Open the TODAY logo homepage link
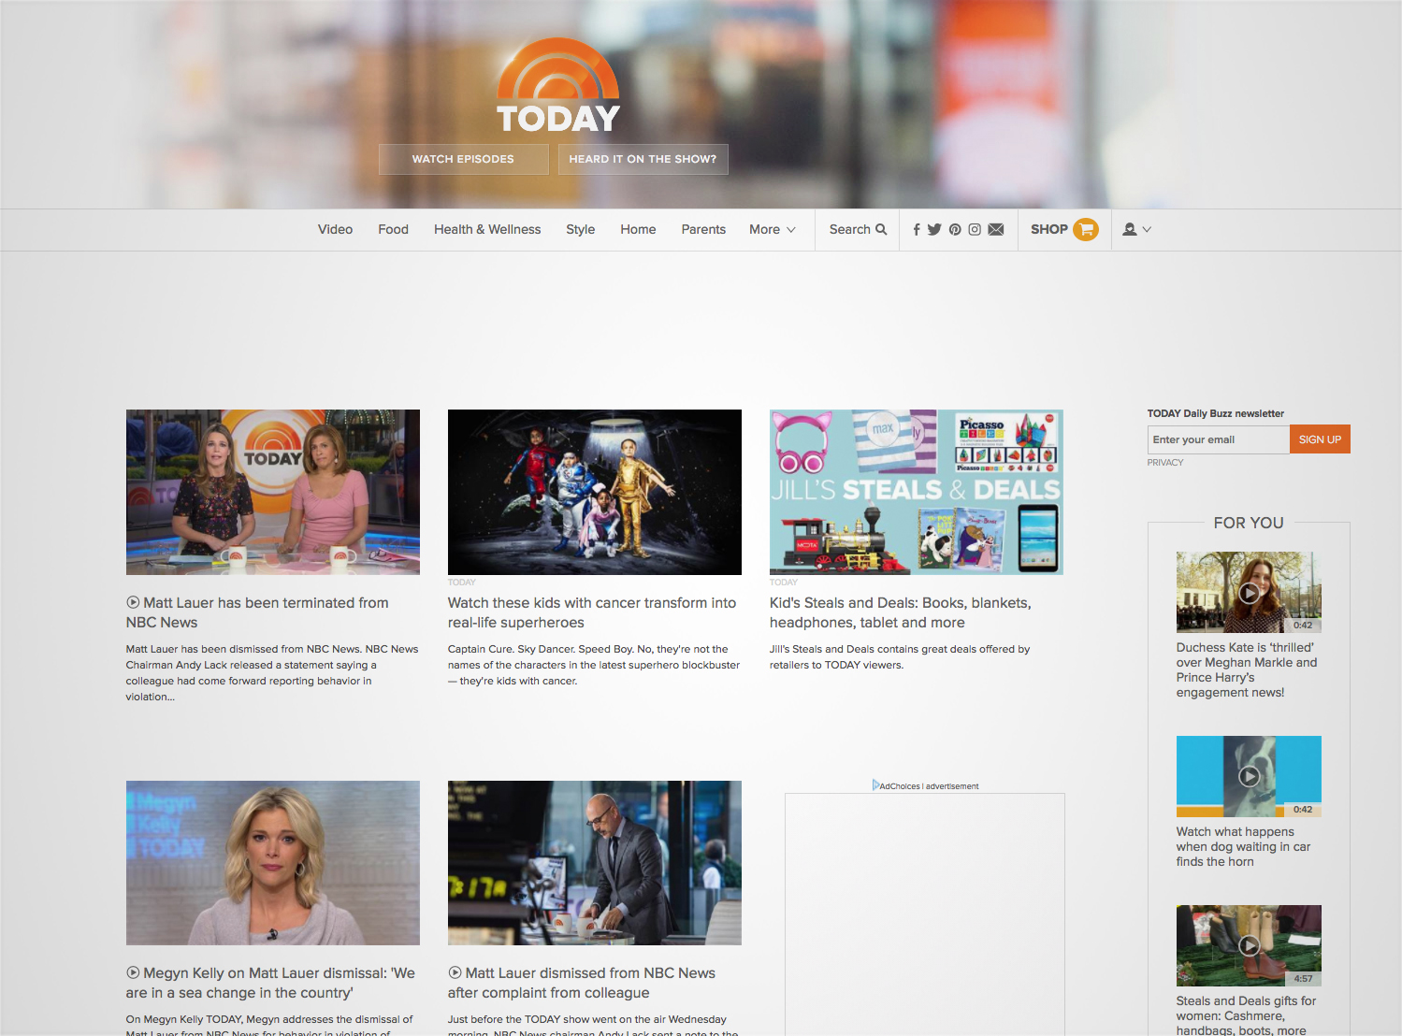 [x=558, y=86]
